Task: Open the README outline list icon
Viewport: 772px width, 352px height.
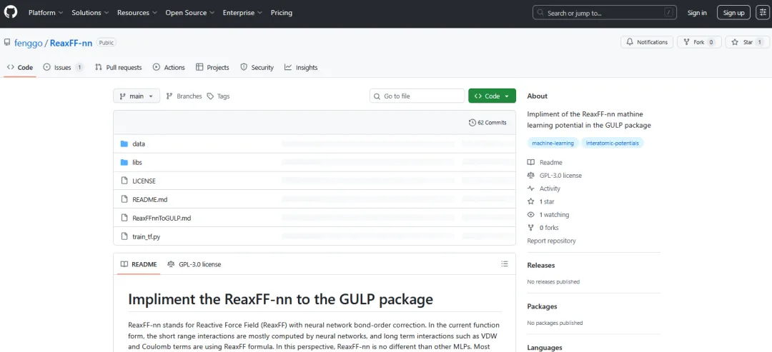Action: [505, 264]
